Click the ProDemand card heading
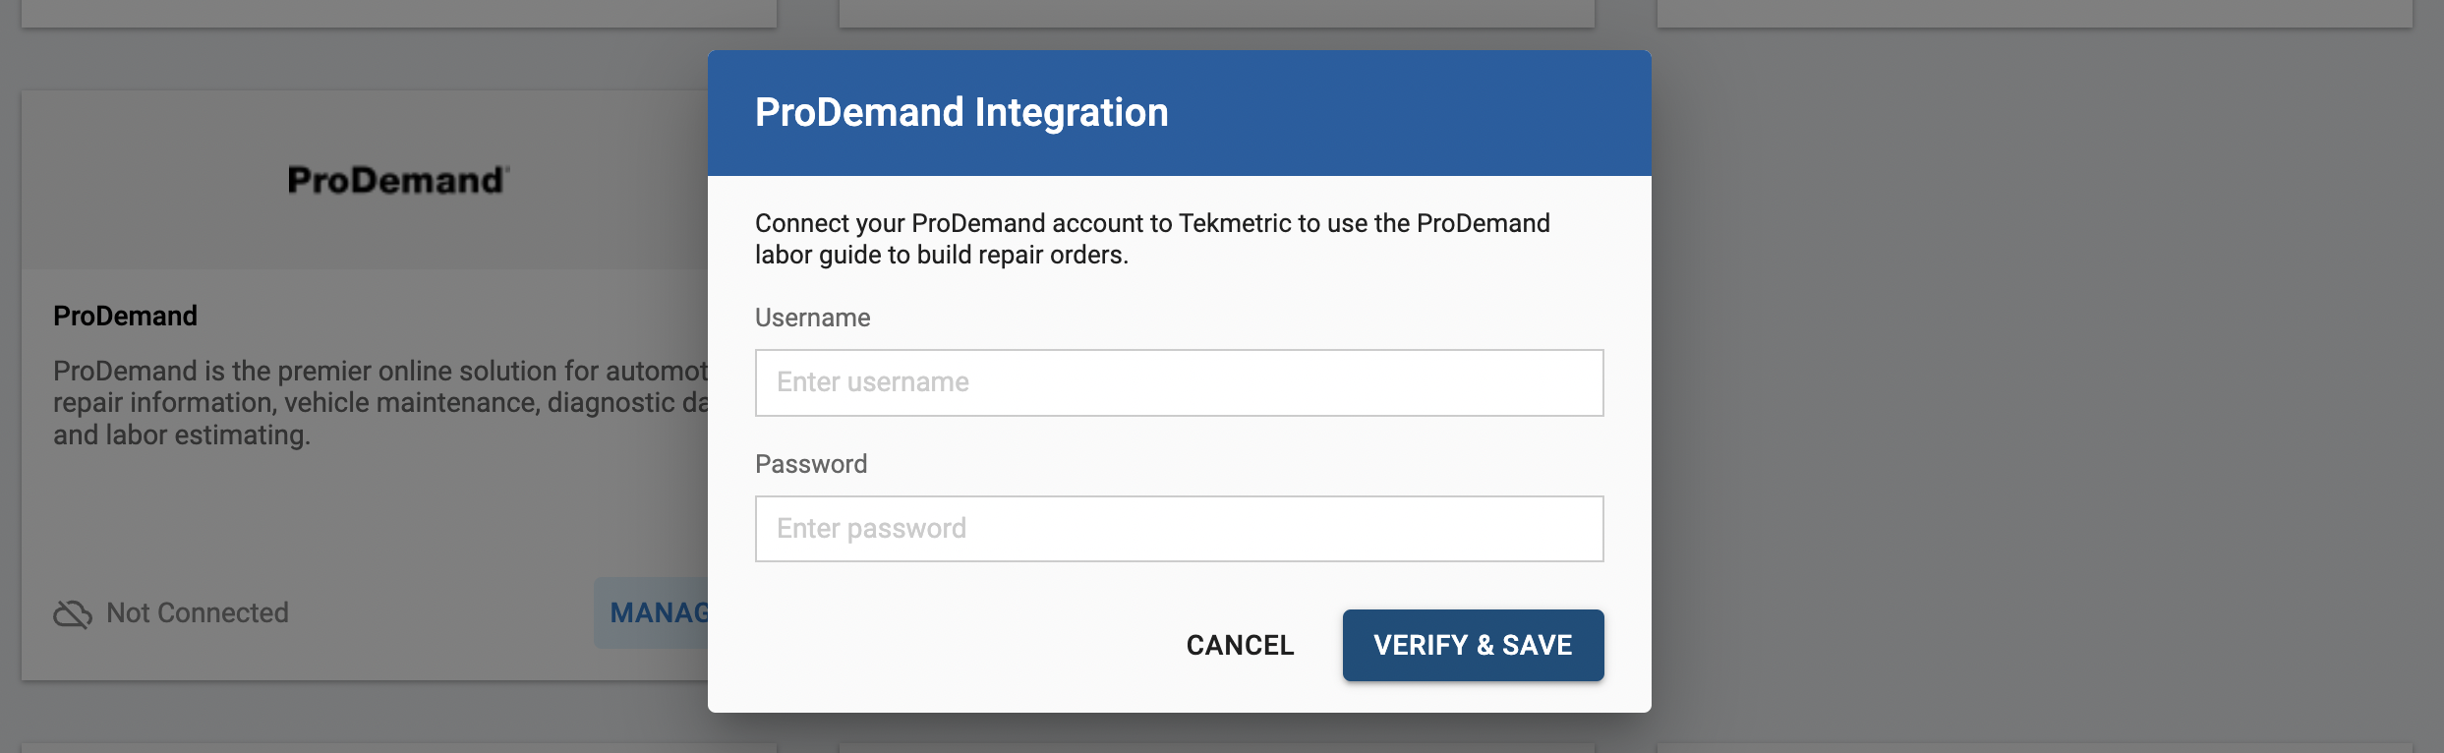This screenshot has width=2444, height=753. click(x=125, y=316)
